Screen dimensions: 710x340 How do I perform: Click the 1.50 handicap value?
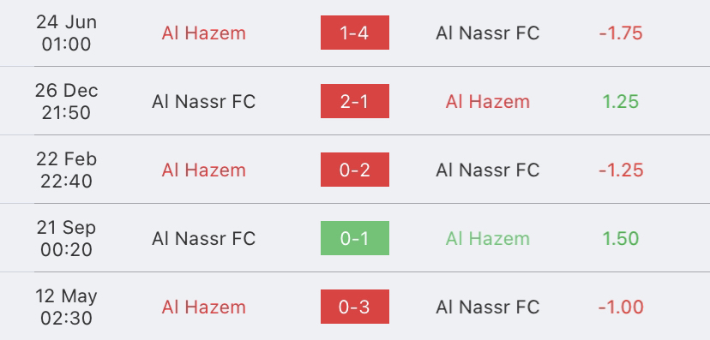(621, 239)
